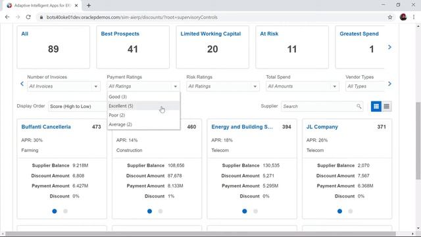
Task: Select second page dot on JL Company card
Action: click(351, 211)
